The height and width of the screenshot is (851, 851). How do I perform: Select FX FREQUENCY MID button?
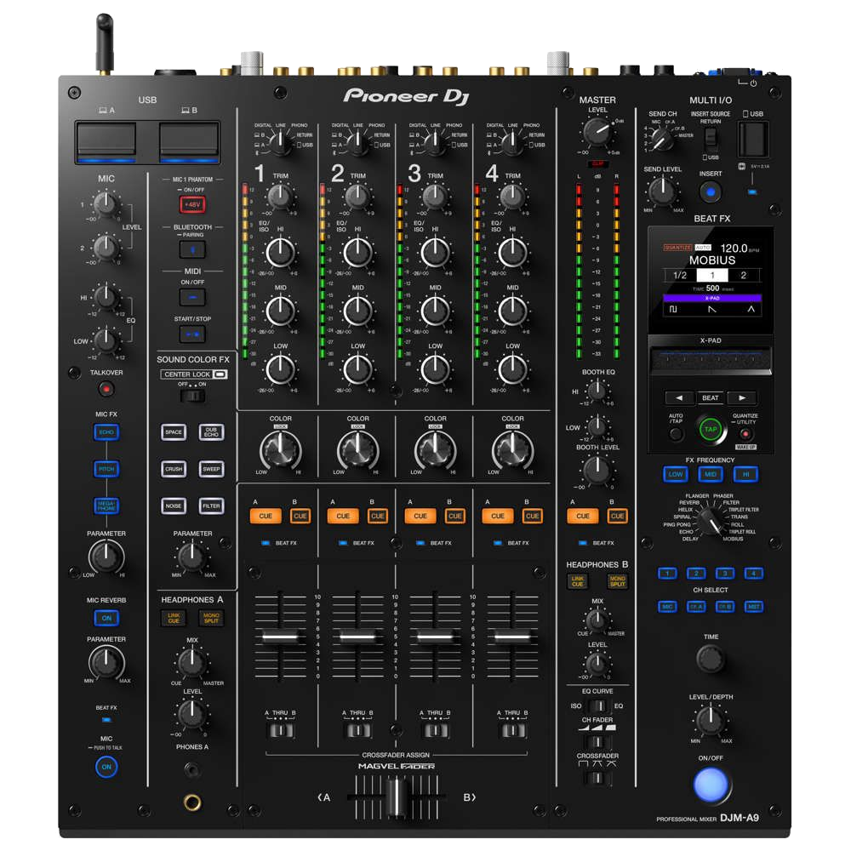tap(711, 474)
